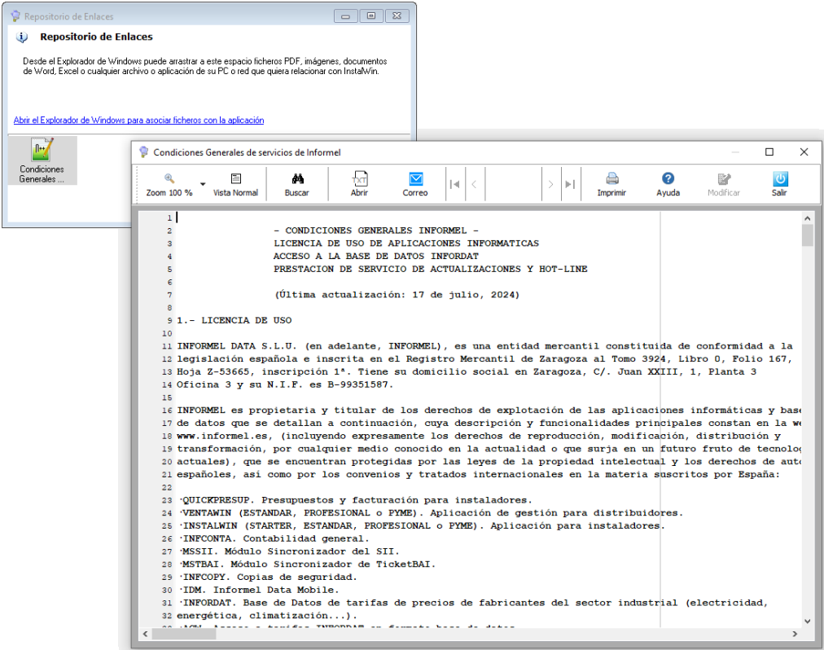Open Condiciones Generales file in Repositorio
The width and height of the screenshot is (824, 650).
42,160
